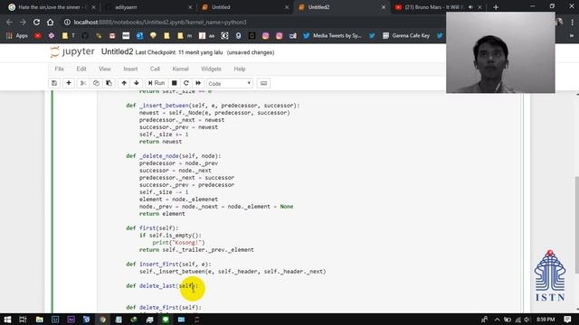
Task: Switch to the Untitled notebook tab
Action: (x=244, y=7)
